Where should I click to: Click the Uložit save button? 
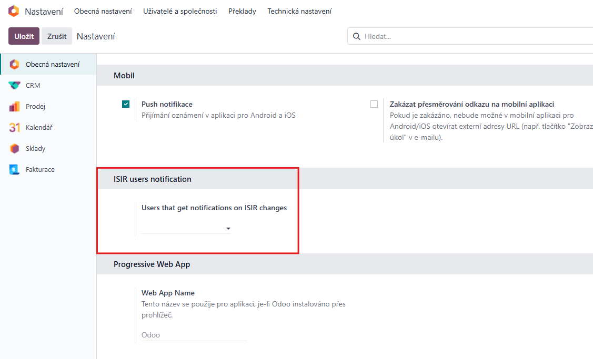tap(24, 36)
